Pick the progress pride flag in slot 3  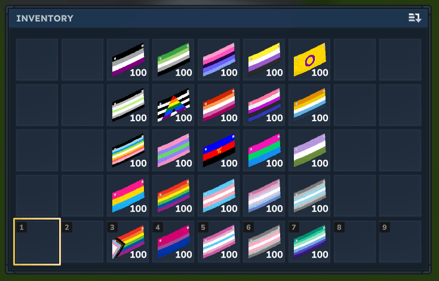click(x=128, y=242)
